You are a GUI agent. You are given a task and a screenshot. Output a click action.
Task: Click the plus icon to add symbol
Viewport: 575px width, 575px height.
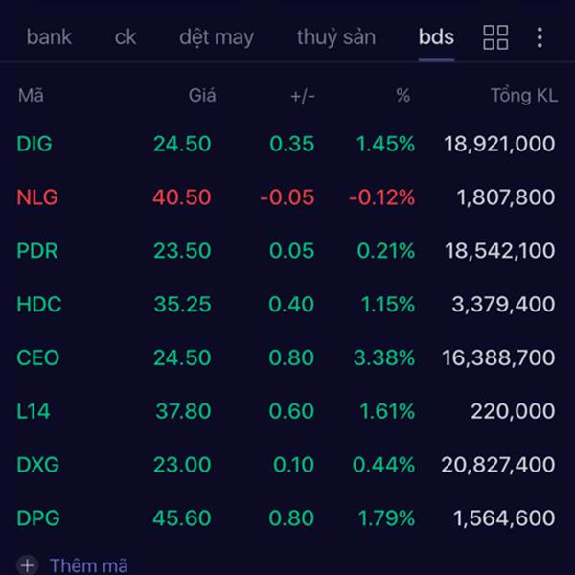click(27, 565)
